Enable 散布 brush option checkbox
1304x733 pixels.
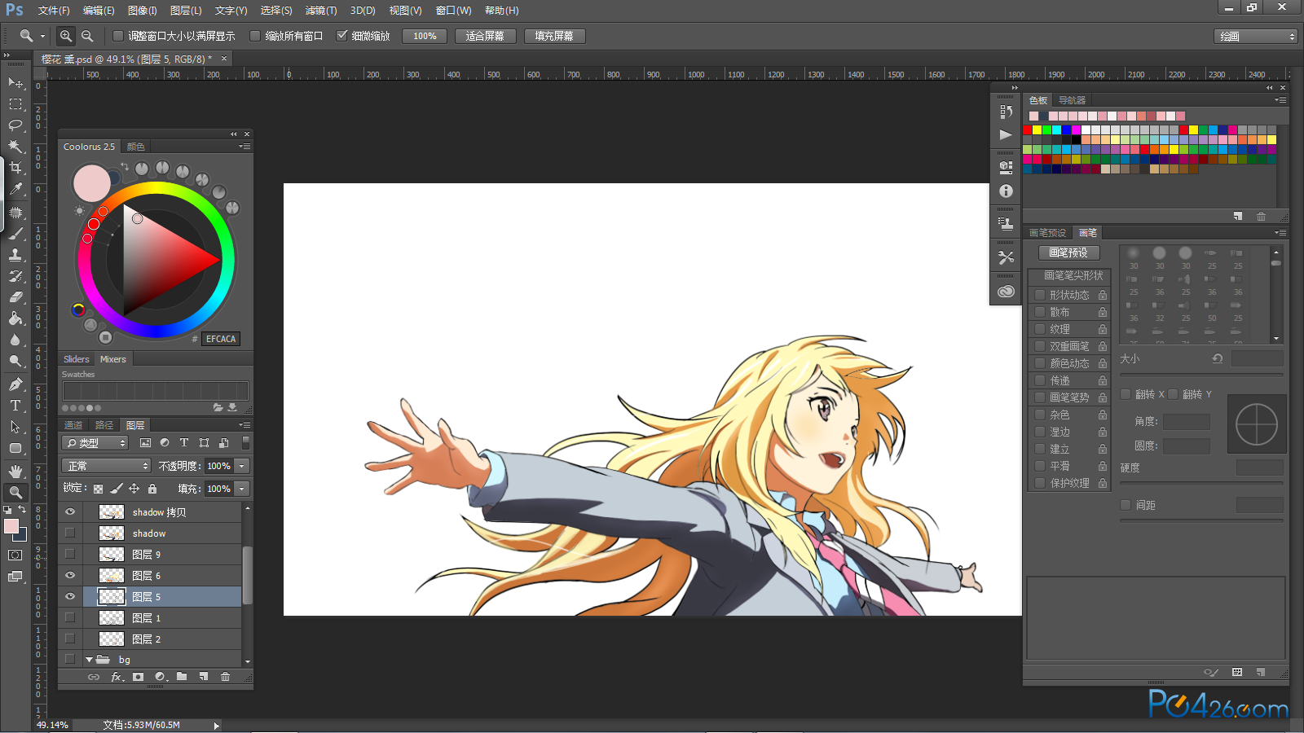click(x=1040, y=312)
